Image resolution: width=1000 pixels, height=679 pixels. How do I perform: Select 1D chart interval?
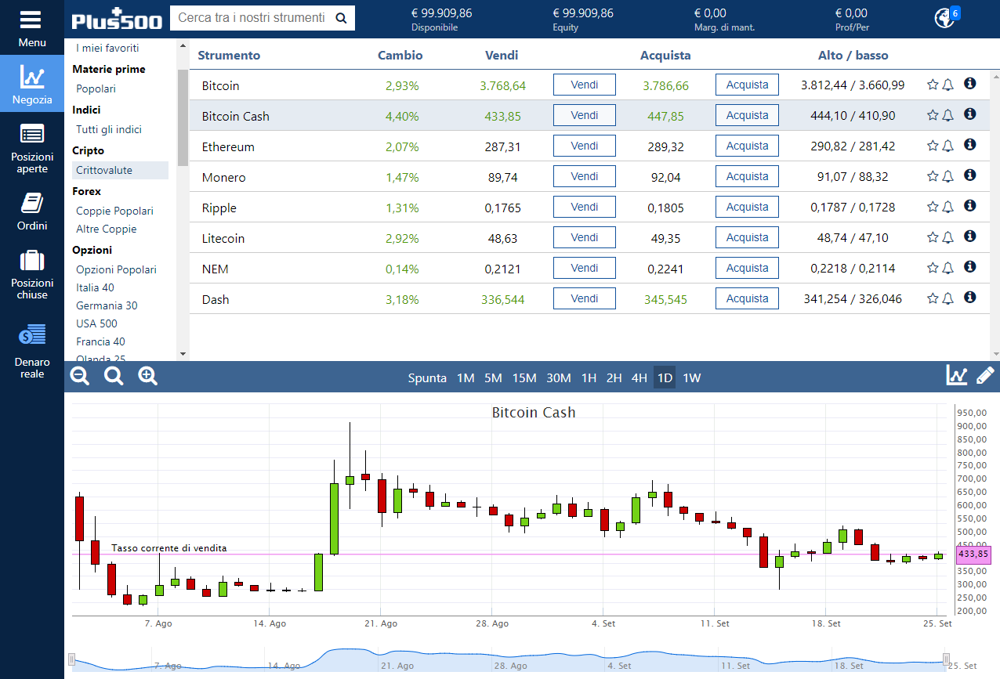(x=665, y=378)
